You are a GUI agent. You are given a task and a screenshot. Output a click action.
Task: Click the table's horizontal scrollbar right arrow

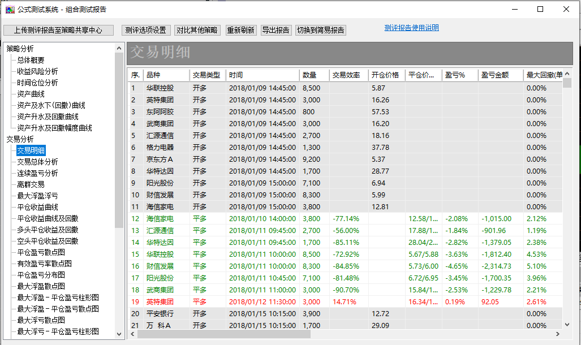[557, 334]
